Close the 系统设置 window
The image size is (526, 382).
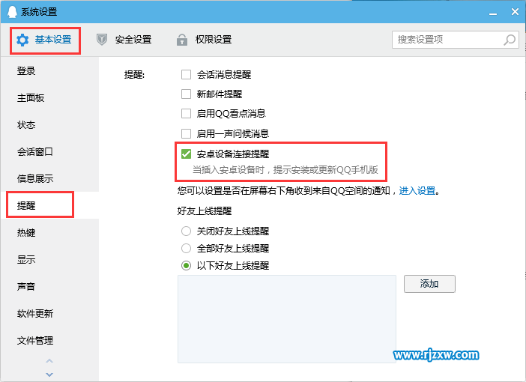click(x=515, y=12)
